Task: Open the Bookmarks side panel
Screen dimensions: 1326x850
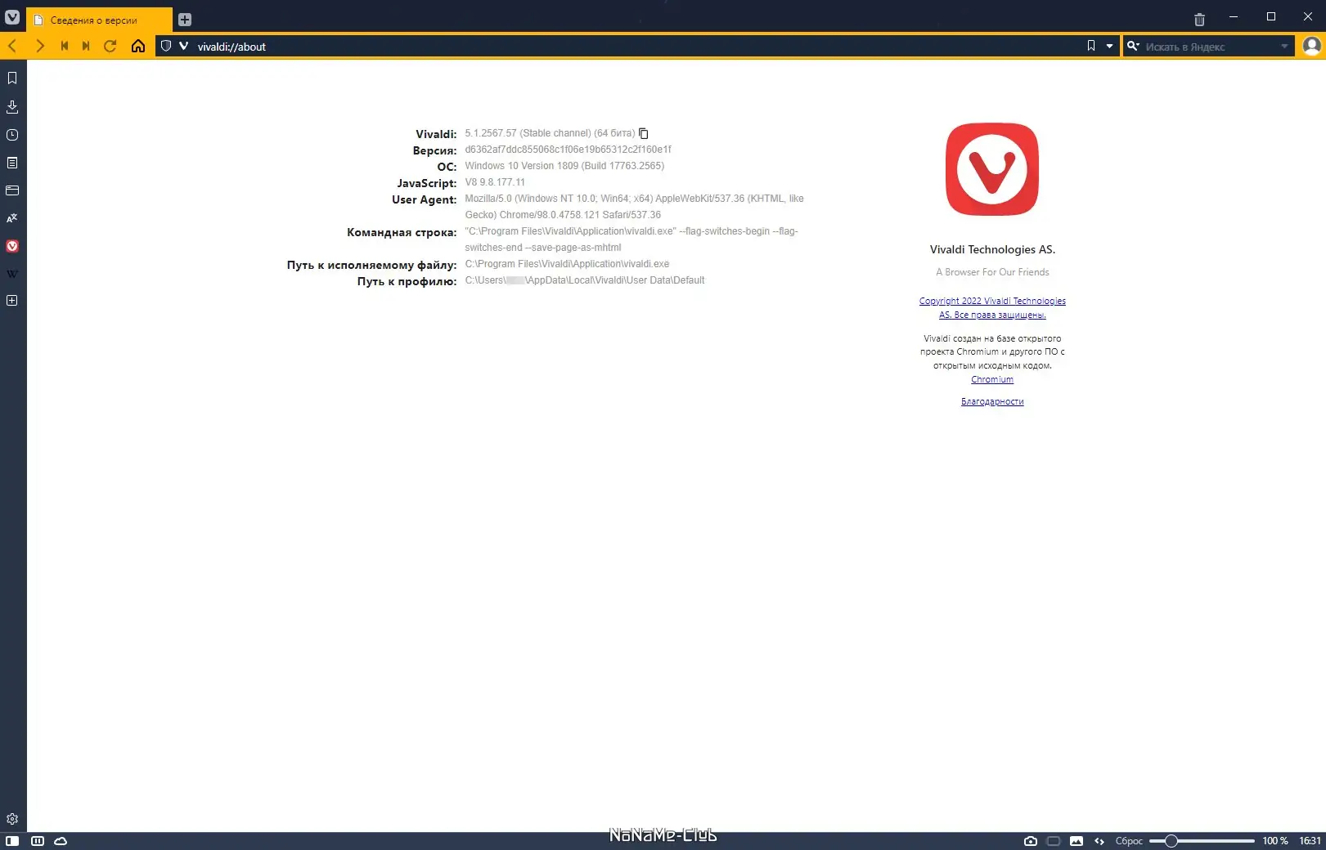Action: click(12, 78)
